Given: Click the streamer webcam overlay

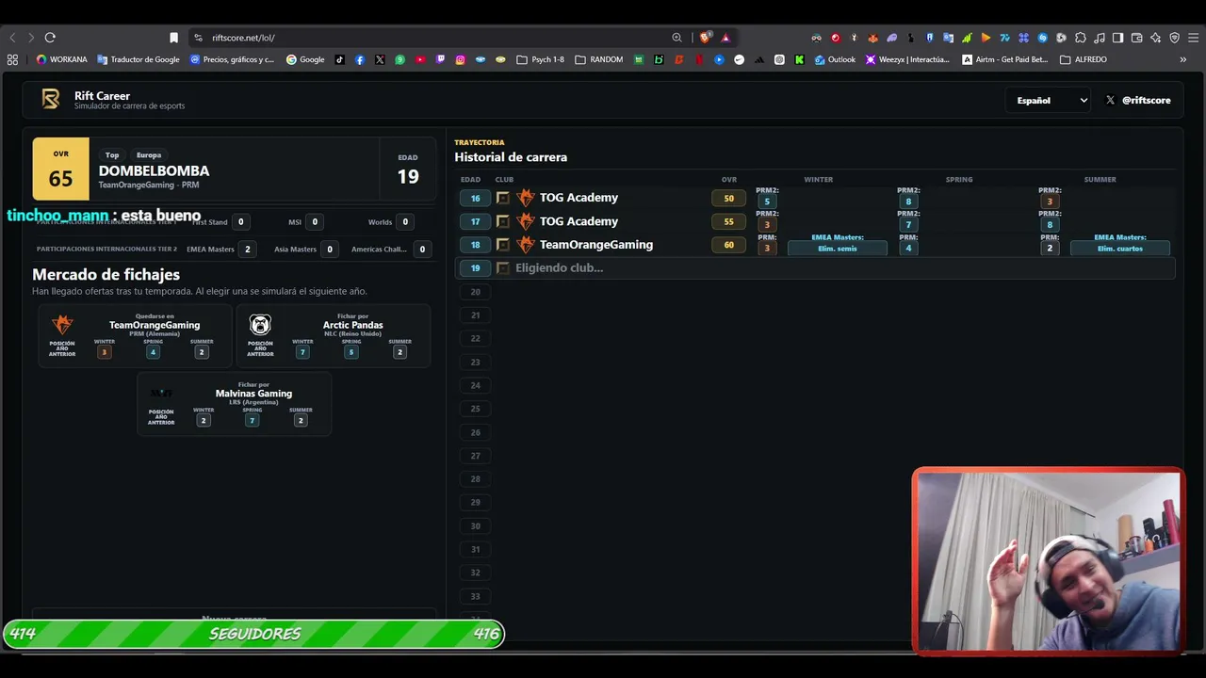Looking at the screenshot, I should (x=1048, y=560).
